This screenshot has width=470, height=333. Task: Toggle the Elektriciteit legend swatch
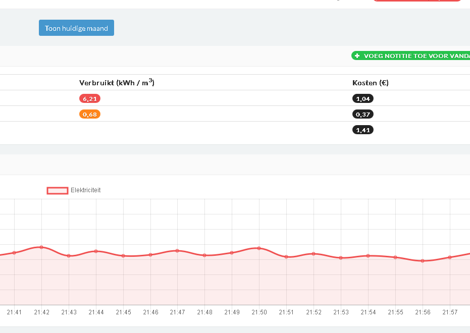pyautogui.click(x=57, y=190)
